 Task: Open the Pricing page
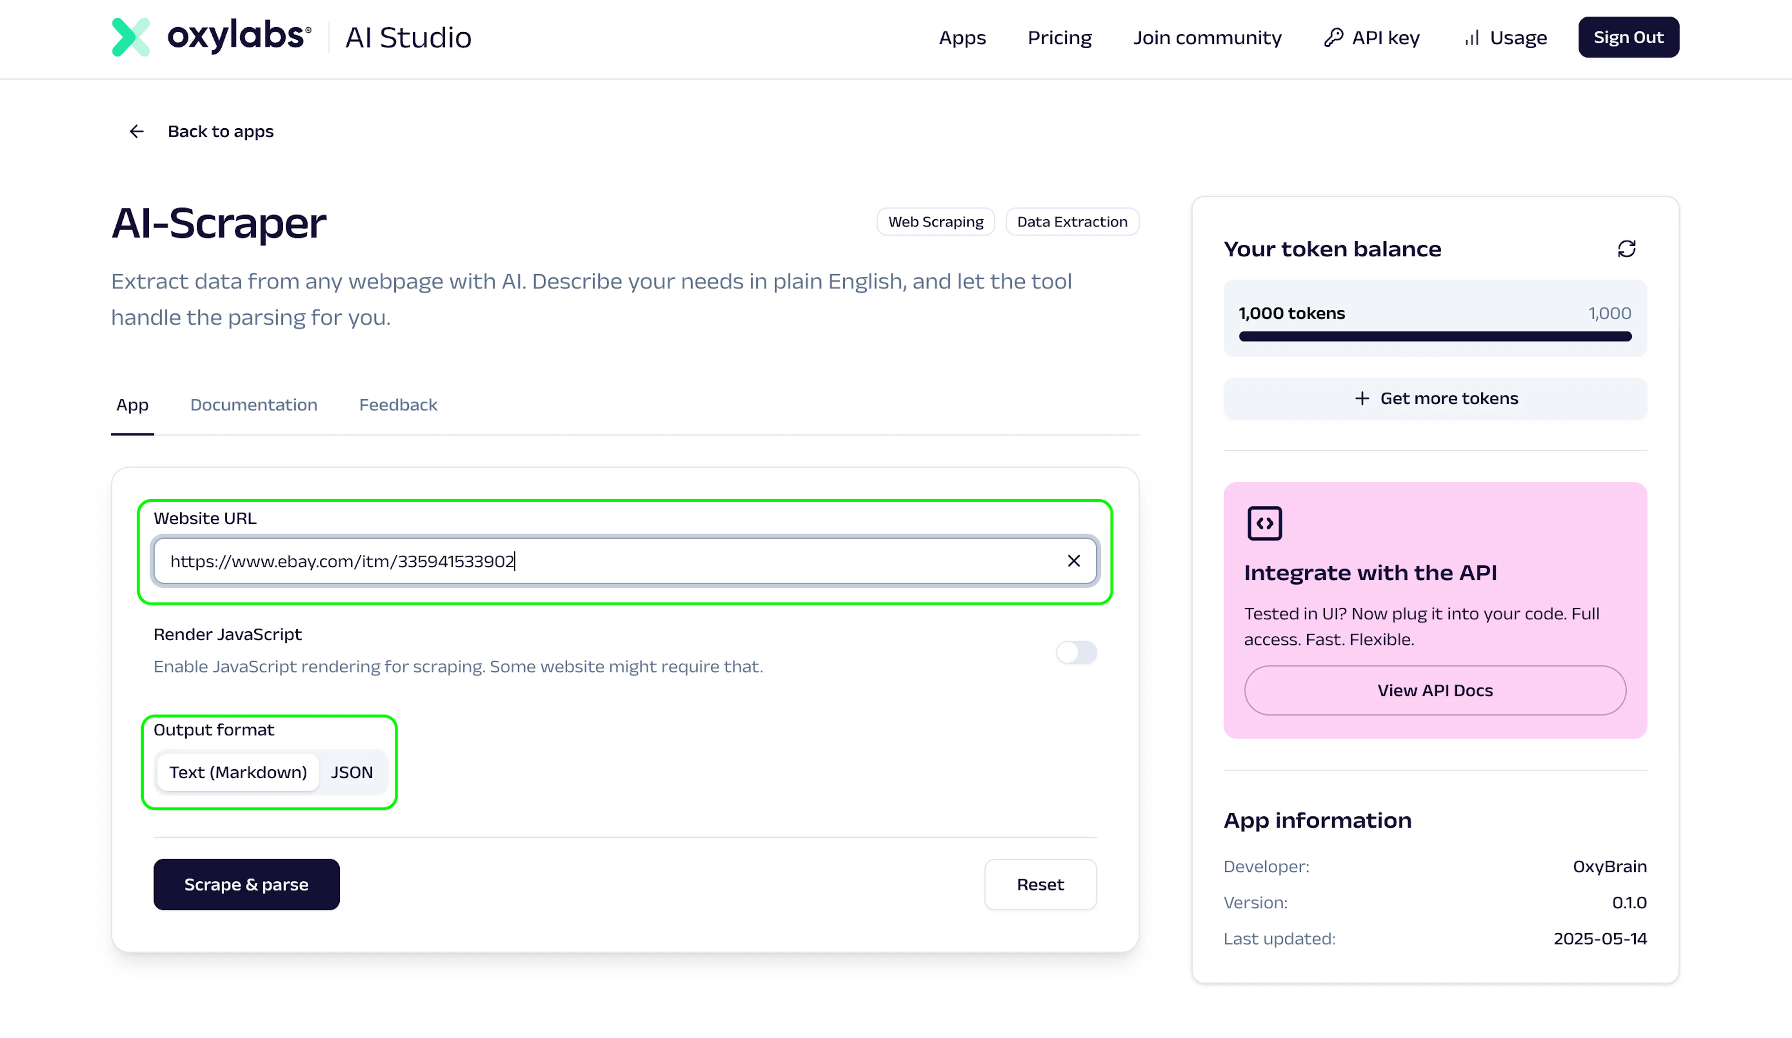[1059, 37]
